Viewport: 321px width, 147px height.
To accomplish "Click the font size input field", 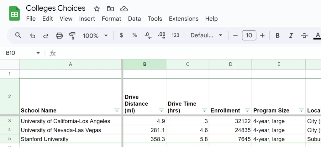I will point(249,35).
